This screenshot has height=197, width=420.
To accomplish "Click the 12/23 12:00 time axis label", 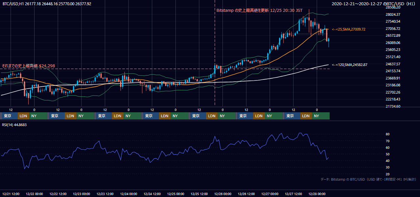I will pyautogui.click(x=105, y=194).
